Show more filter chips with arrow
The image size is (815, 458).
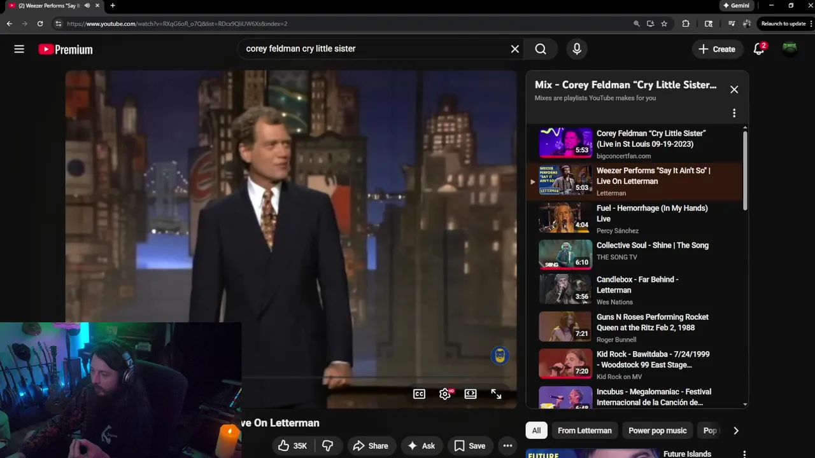tap(736, 431)
